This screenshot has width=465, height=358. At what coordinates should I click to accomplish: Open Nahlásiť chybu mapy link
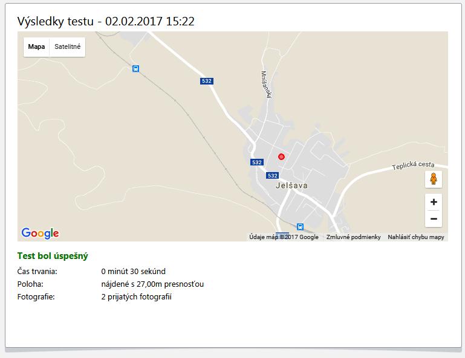click(416, 237)
